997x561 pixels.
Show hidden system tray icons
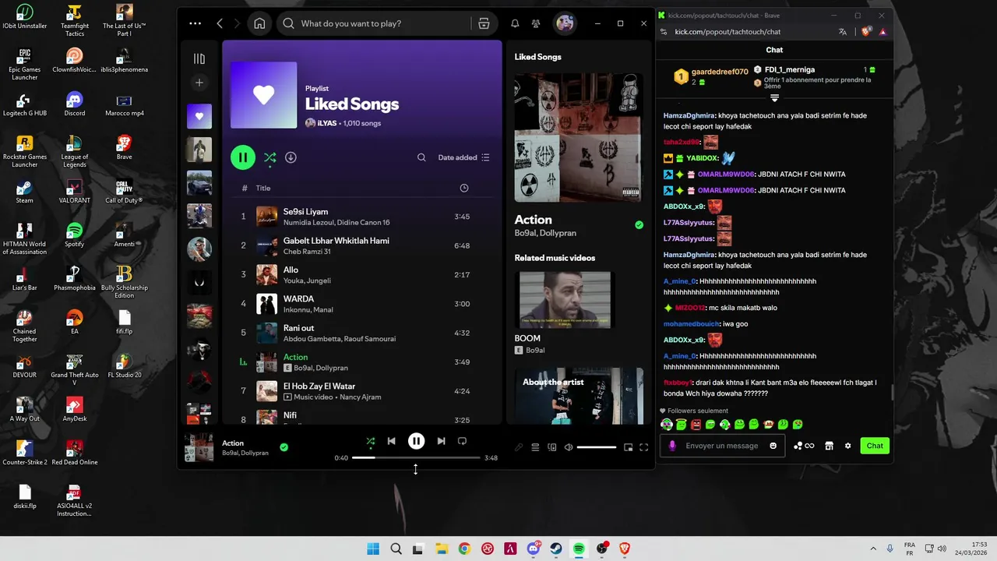point(872,549)
